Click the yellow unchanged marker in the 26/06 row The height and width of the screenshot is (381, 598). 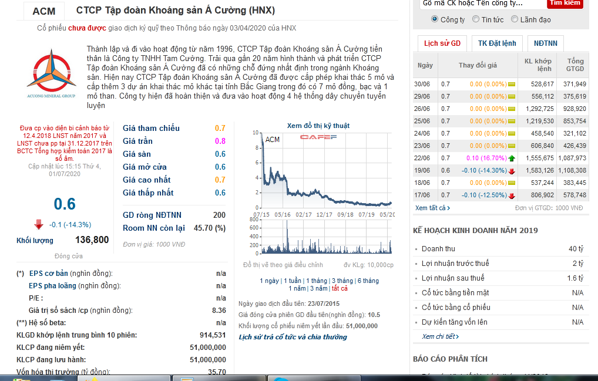point(512,109)
